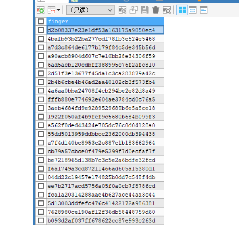Select cell a562f0ded43424e705dc76c0d04120a0
The image size is (239, 225).
click(x=106, y=125)
